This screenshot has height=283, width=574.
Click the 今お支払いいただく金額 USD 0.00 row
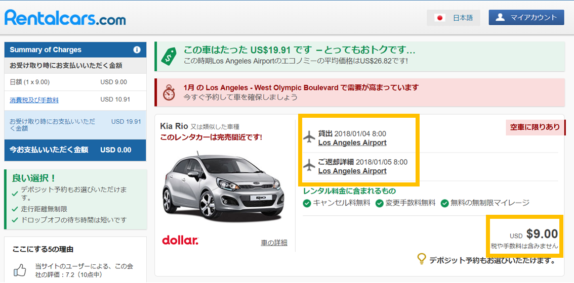coord(75,150)
